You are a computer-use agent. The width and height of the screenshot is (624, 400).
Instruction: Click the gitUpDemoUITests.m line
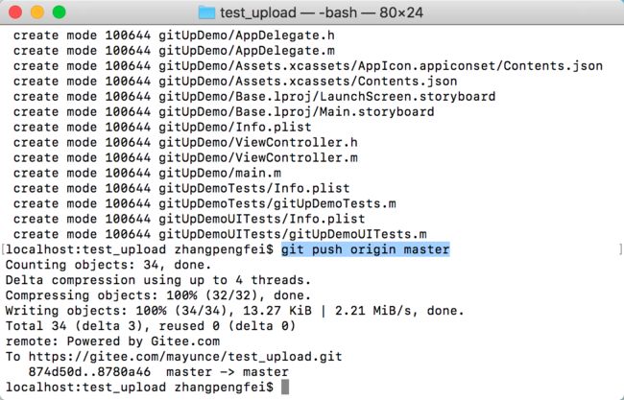(x=220, y=234)
